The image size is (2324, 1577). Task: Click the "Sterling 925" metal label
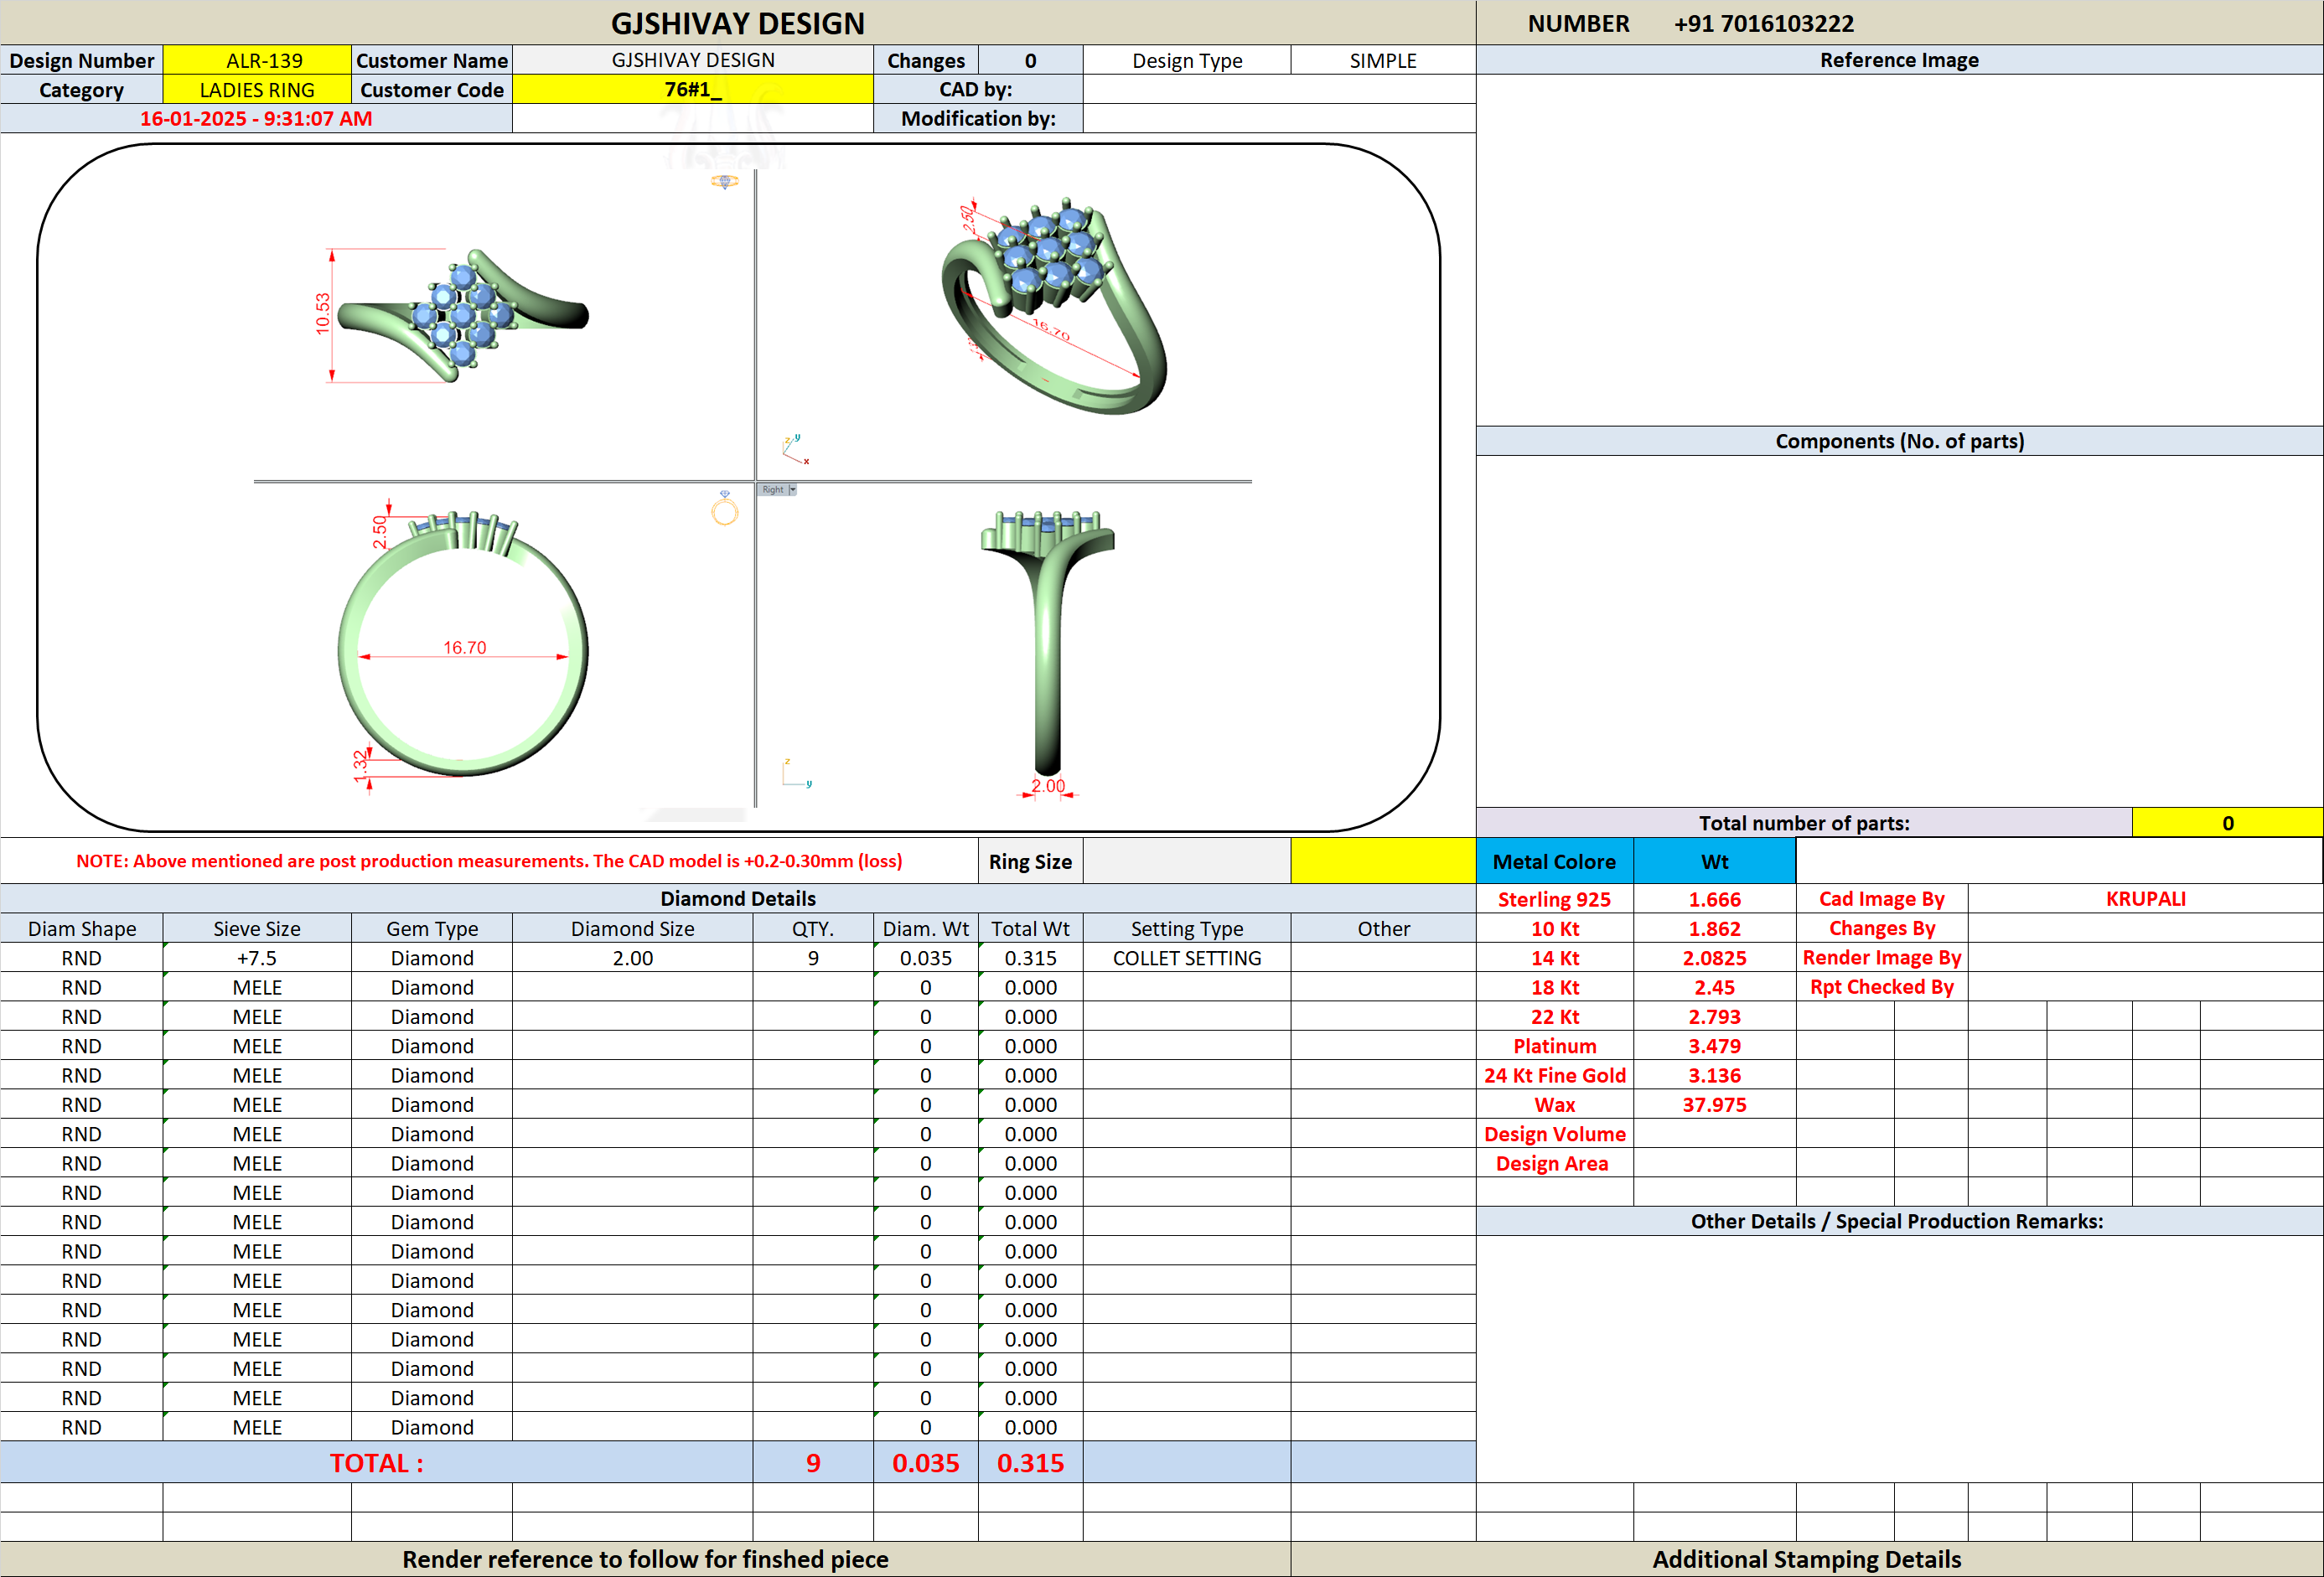pyautogui.click(x=1554, y=899)
